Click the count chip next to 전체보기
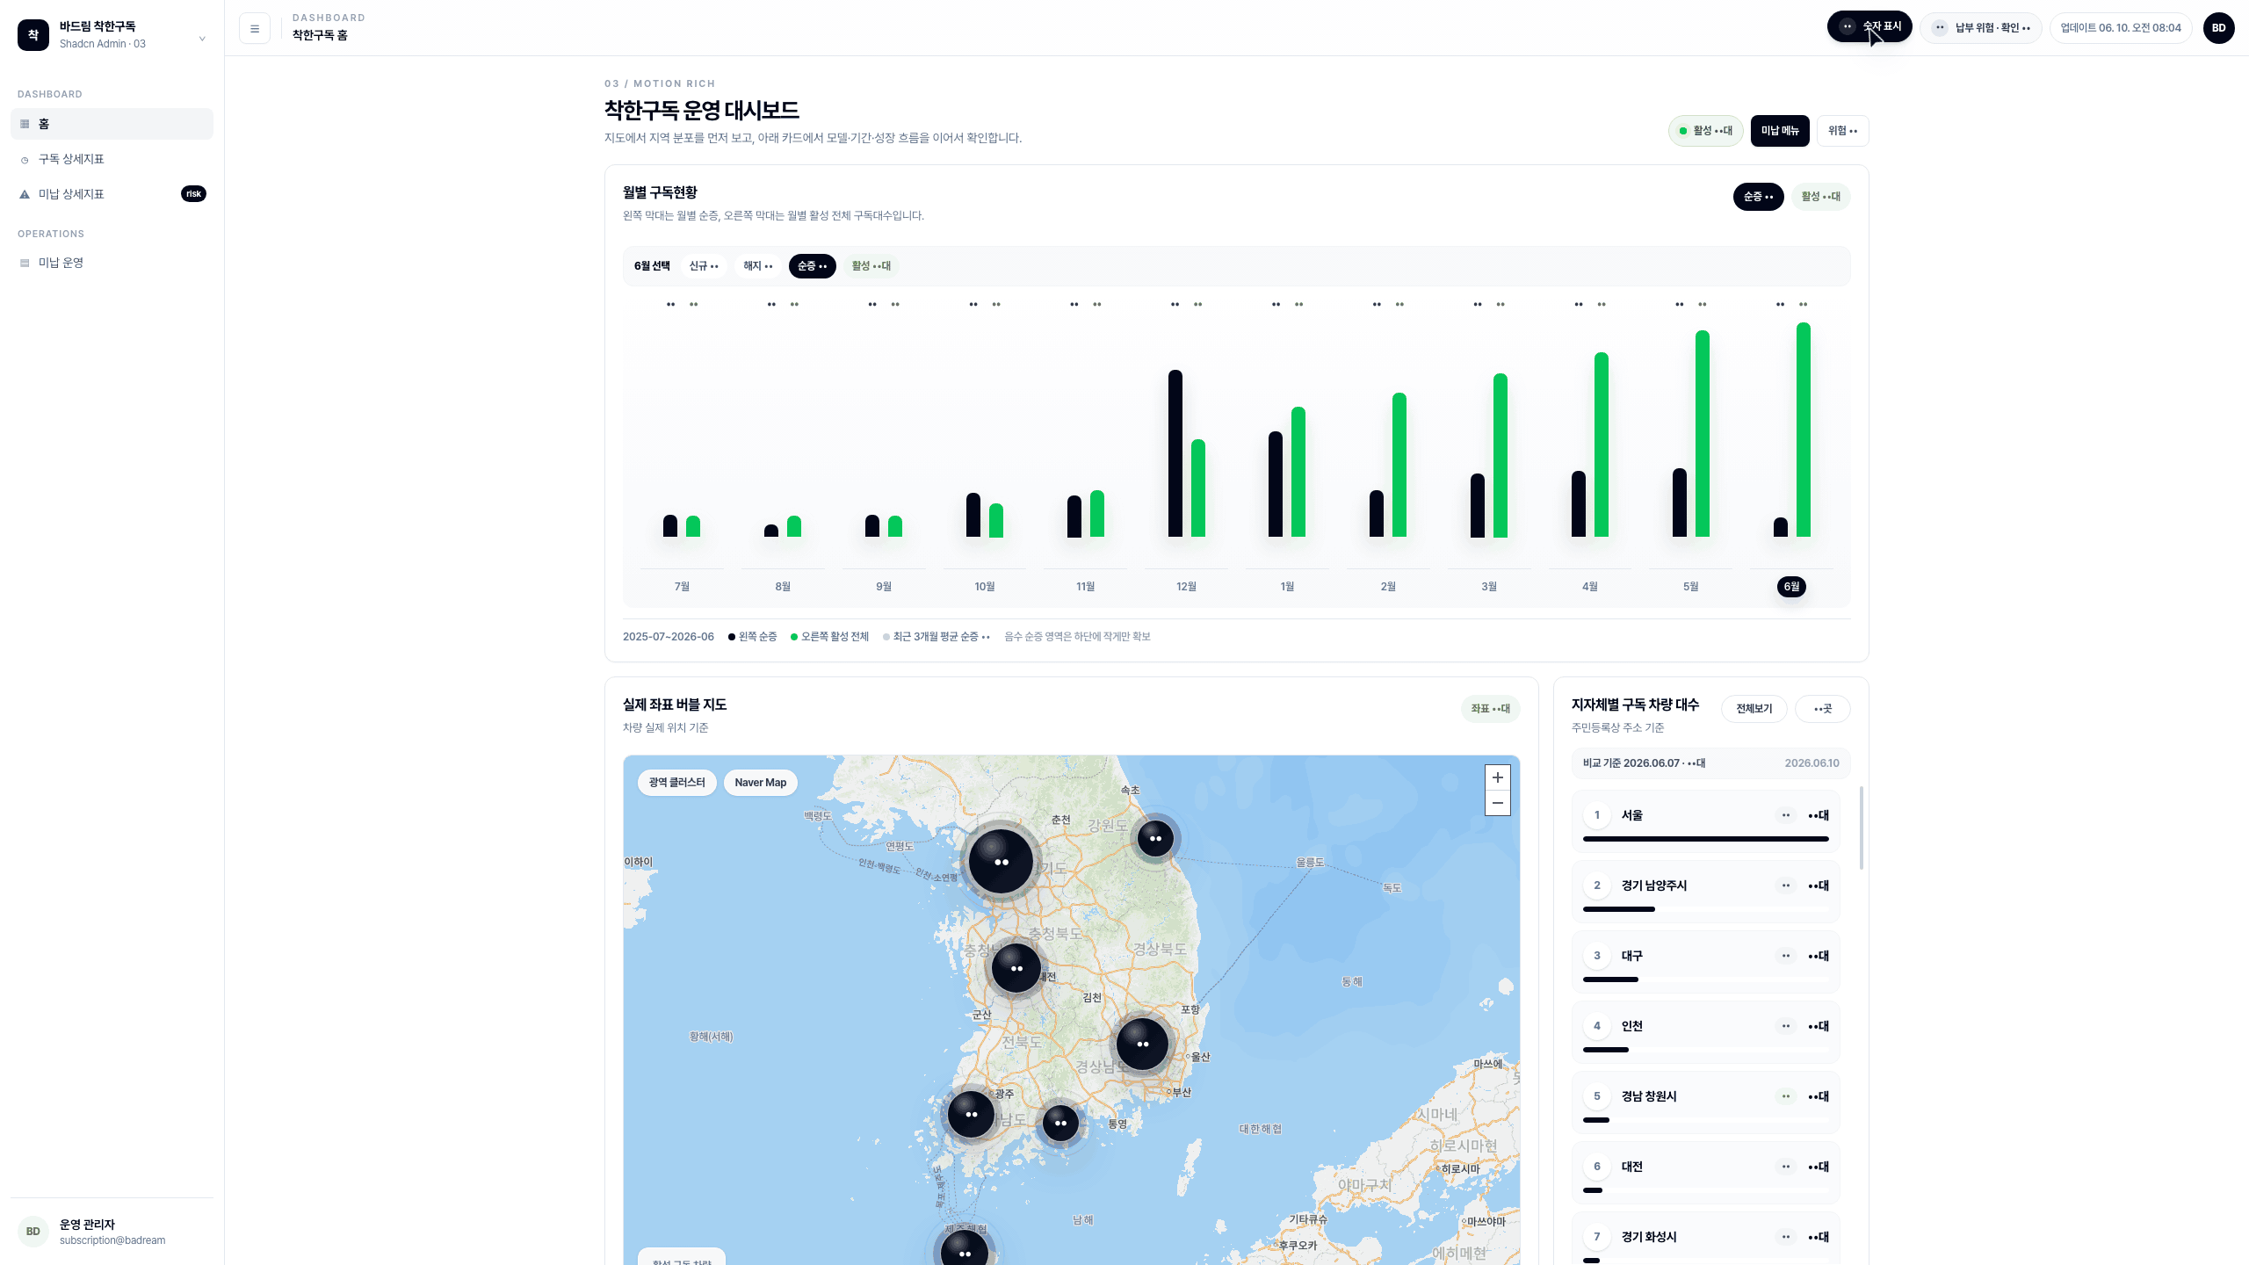Viewport: 2249px width, 1265px height. pos(1823,709)
